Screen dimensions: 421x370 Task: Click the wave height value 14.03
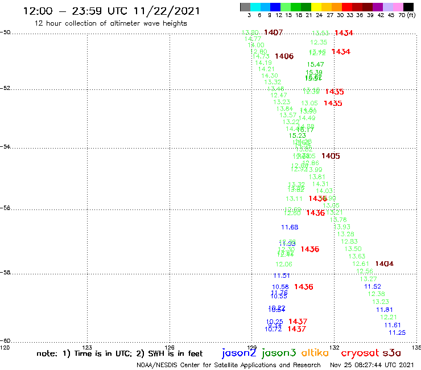[324, 191]
